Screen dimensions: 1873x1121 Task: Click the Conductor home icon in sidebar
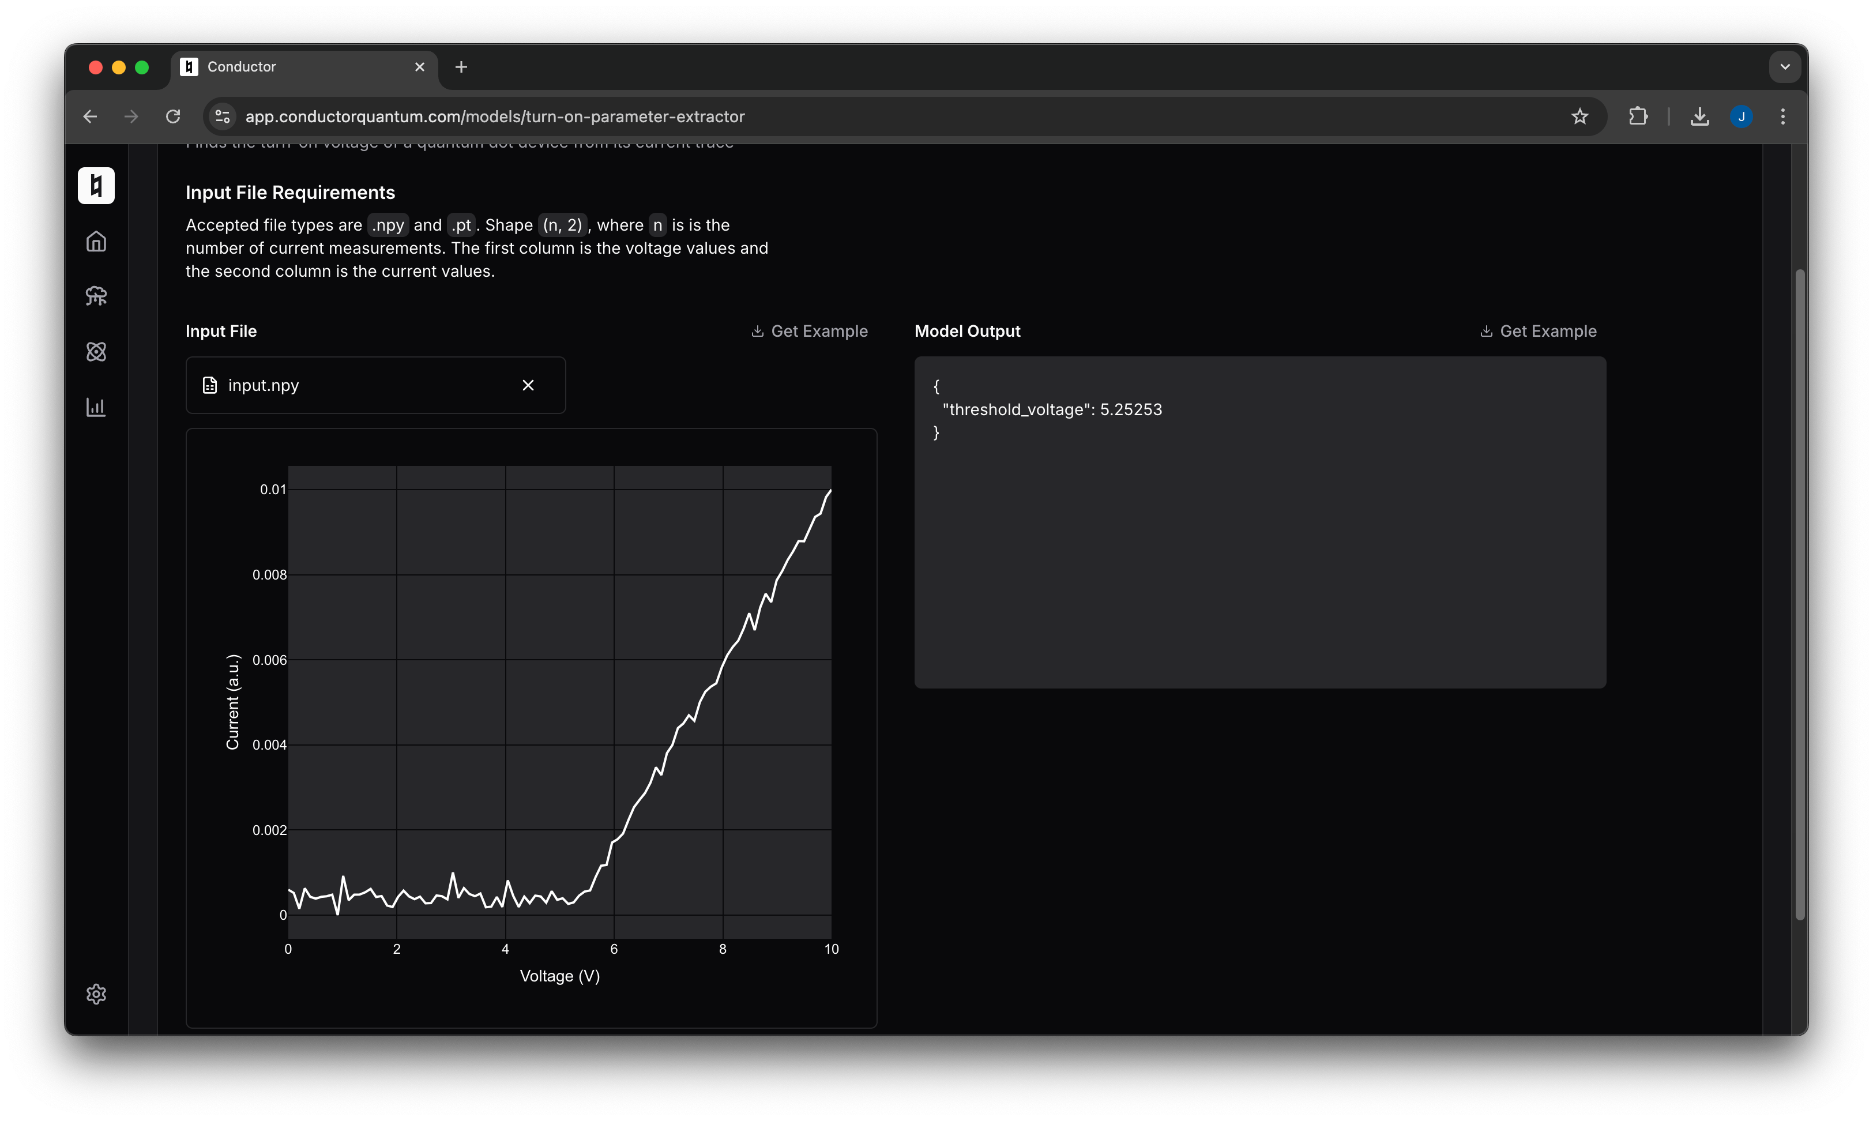click(x=97, y=240)
